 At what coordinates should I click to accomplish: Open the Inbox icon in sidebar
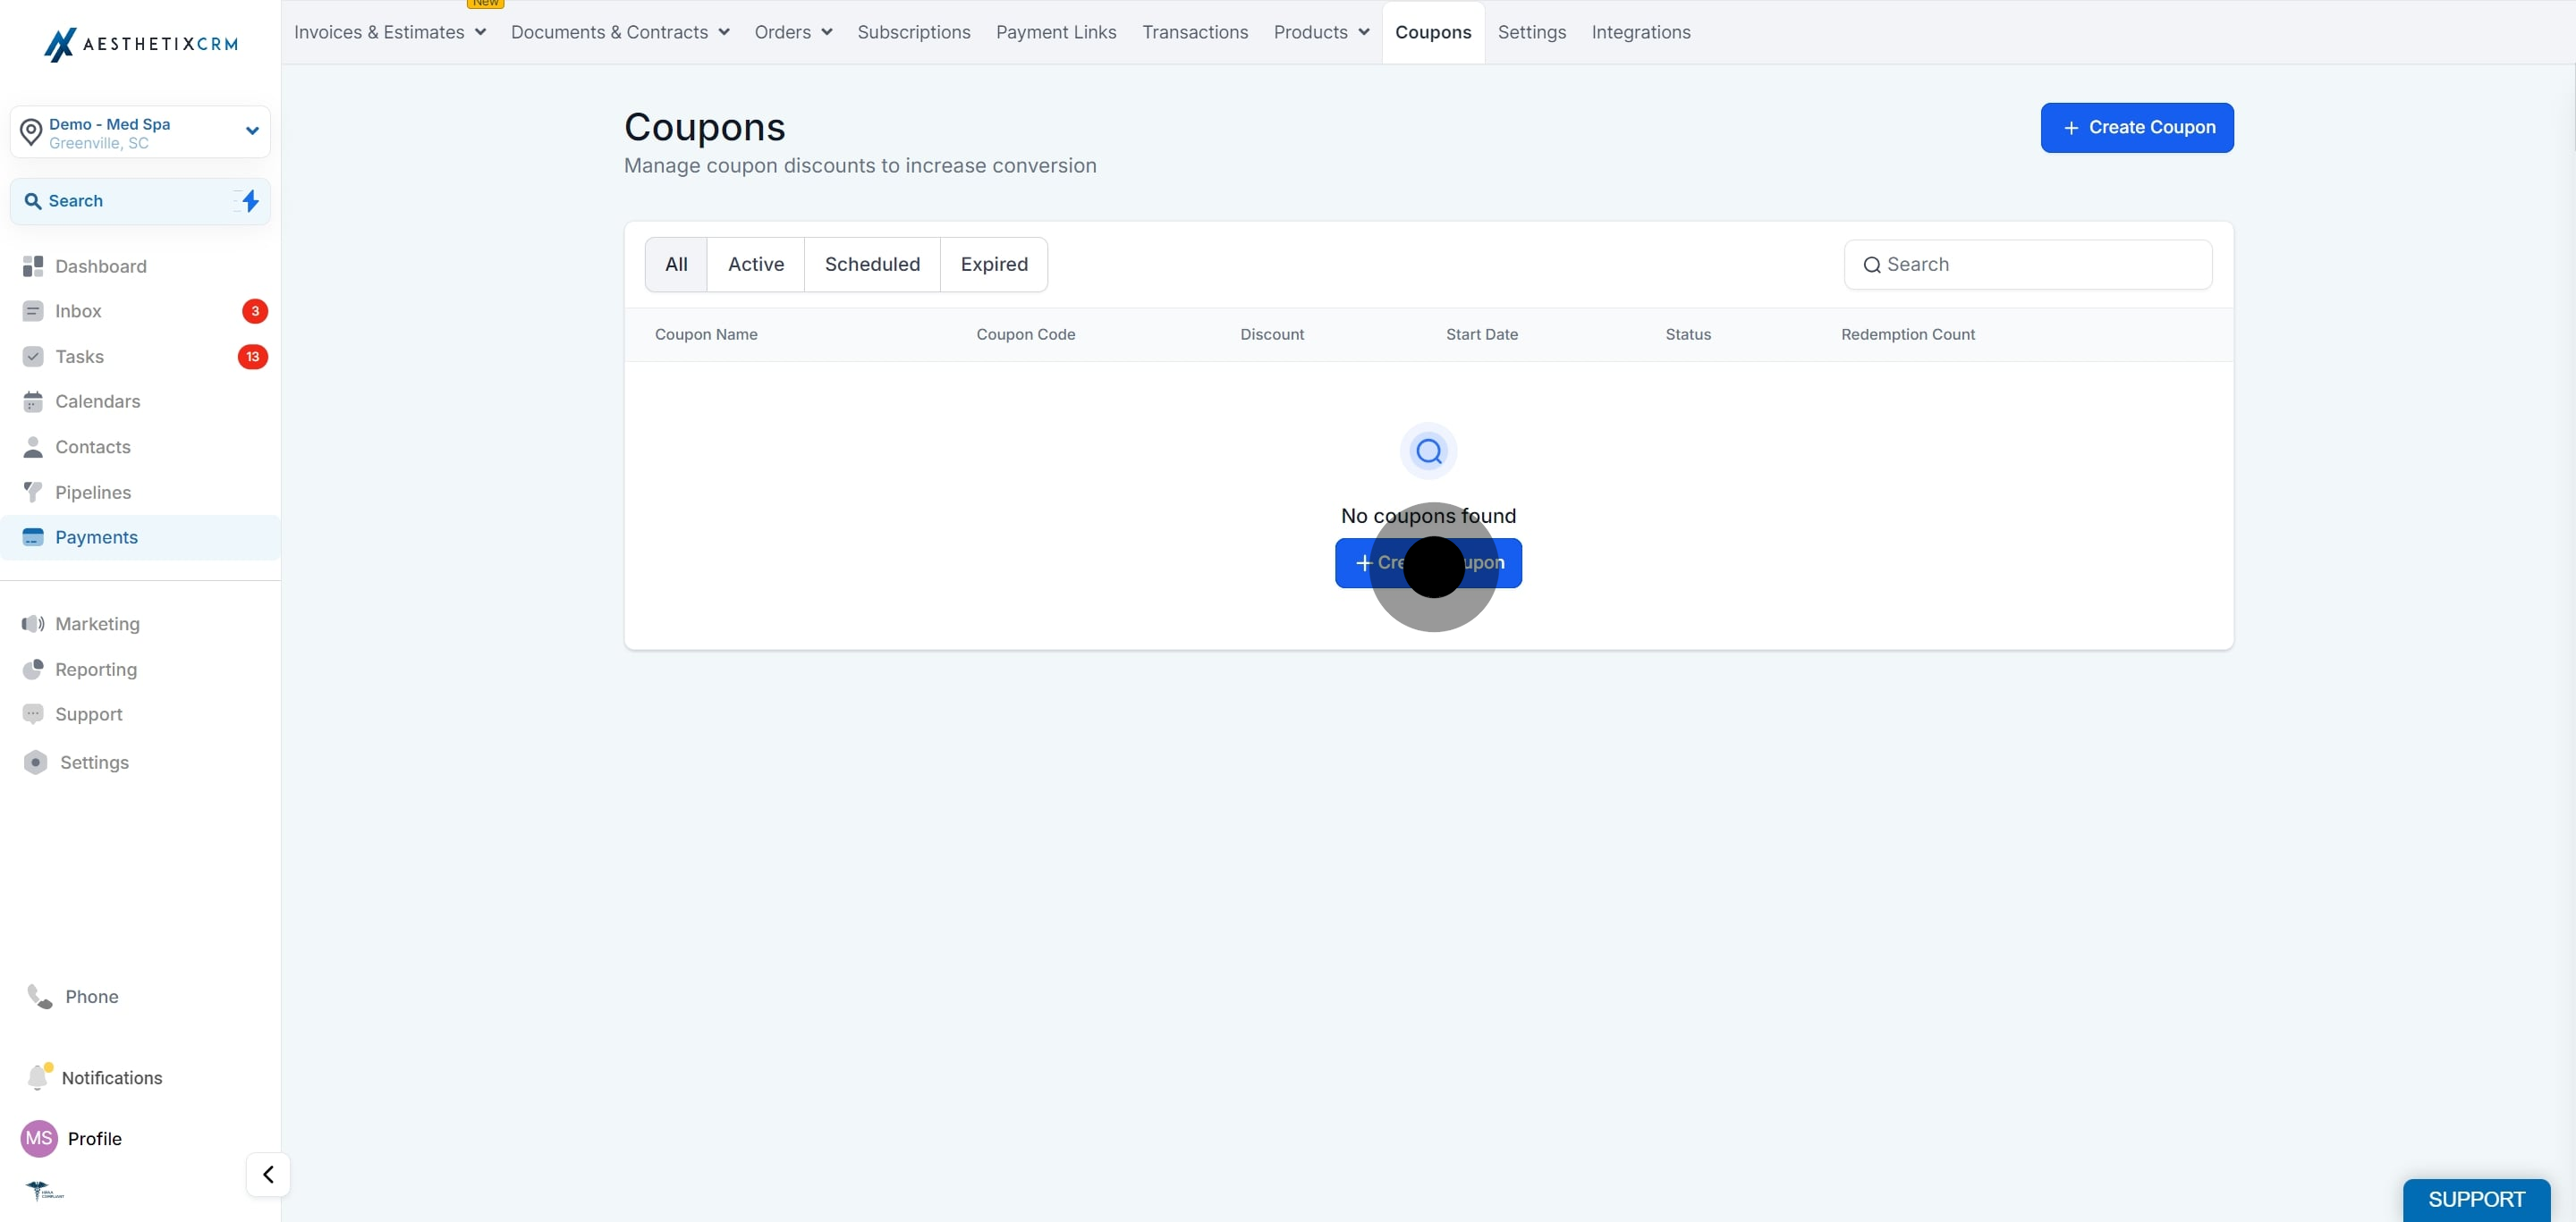click(33, 311)
